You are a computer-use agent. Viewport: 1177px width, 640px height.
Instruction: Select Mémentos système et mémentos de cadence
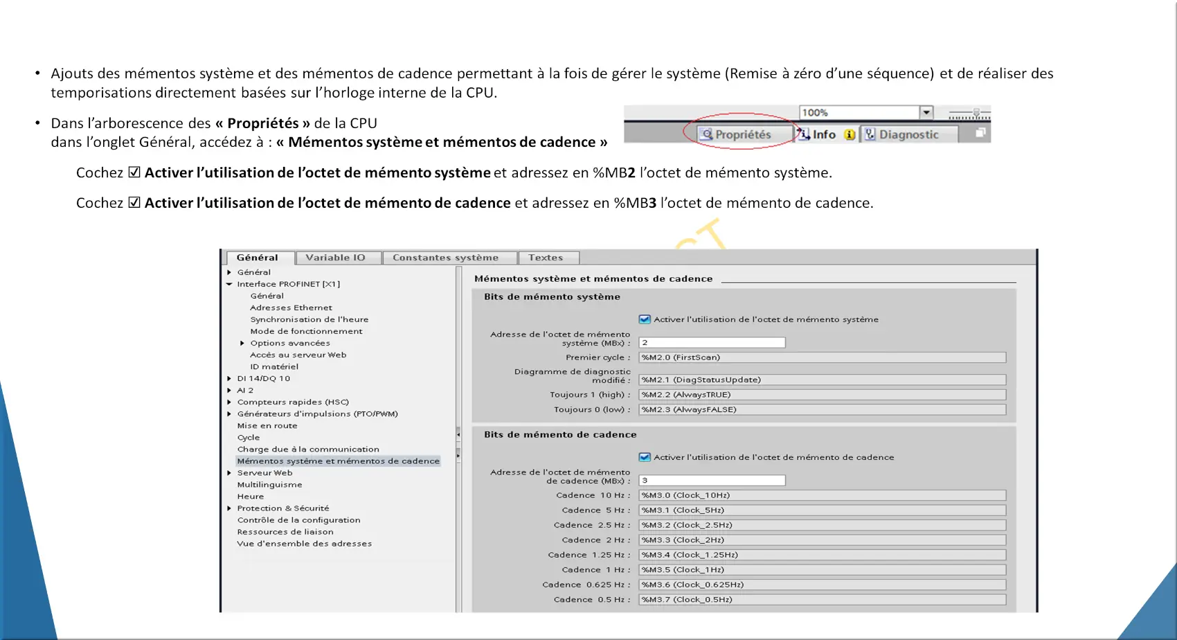(x=339, y=461)
